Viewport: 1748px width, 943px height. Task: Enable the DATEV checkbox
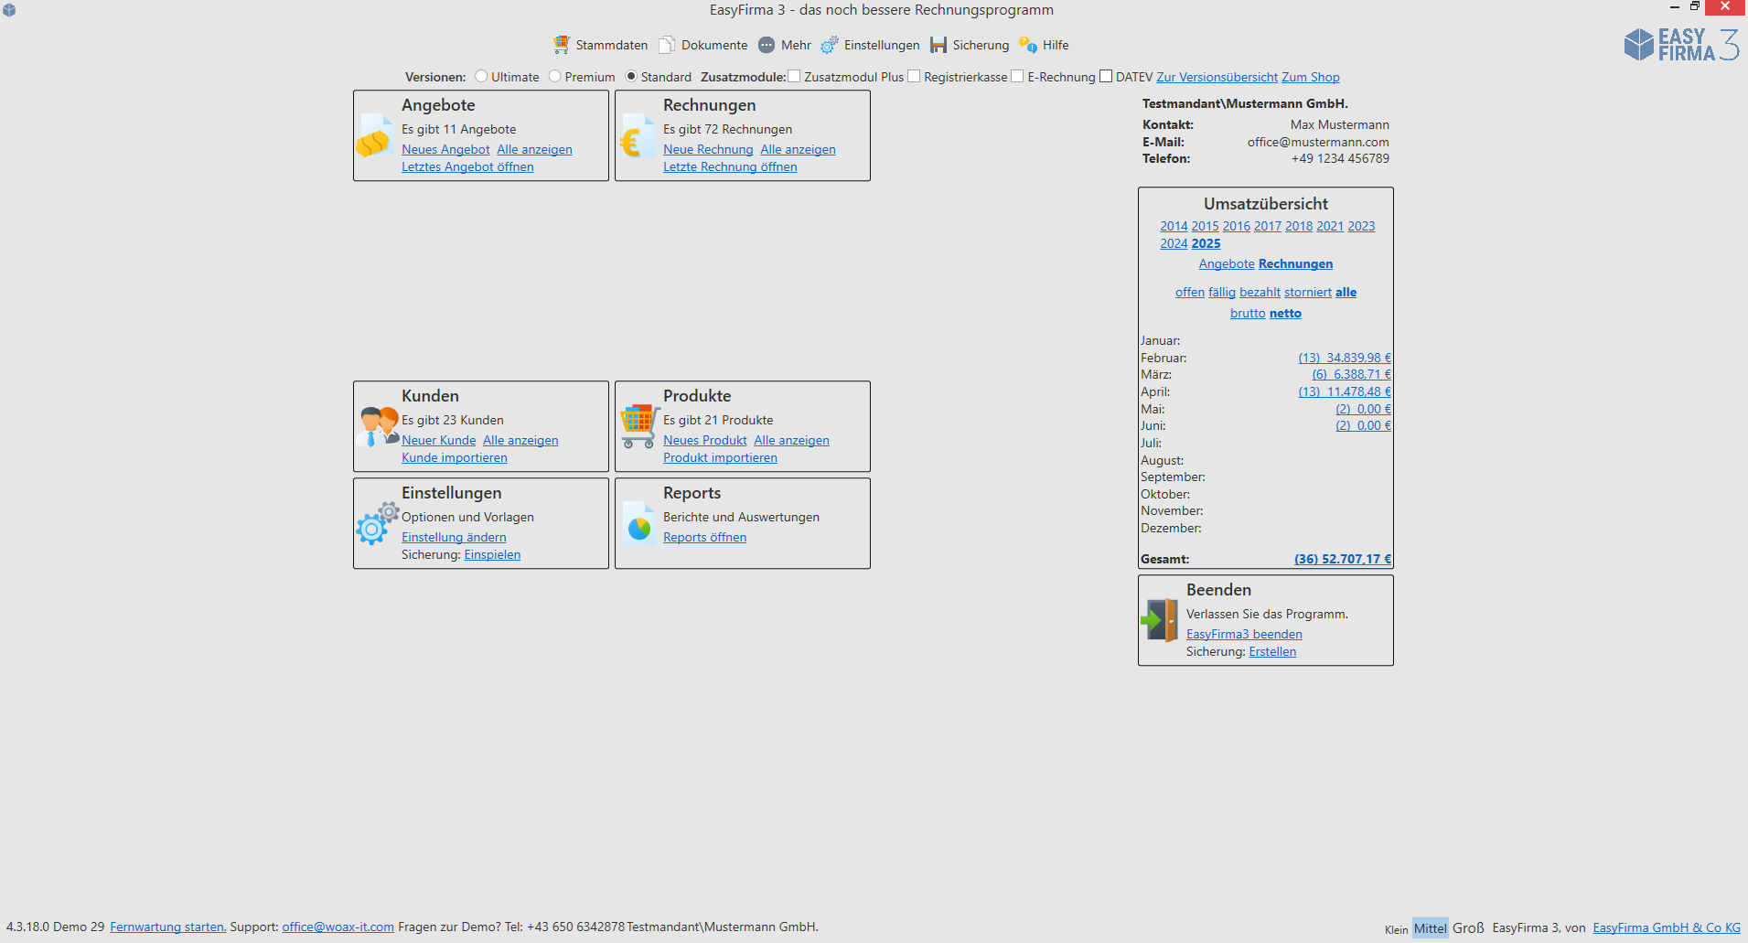tap(1106, 77)
